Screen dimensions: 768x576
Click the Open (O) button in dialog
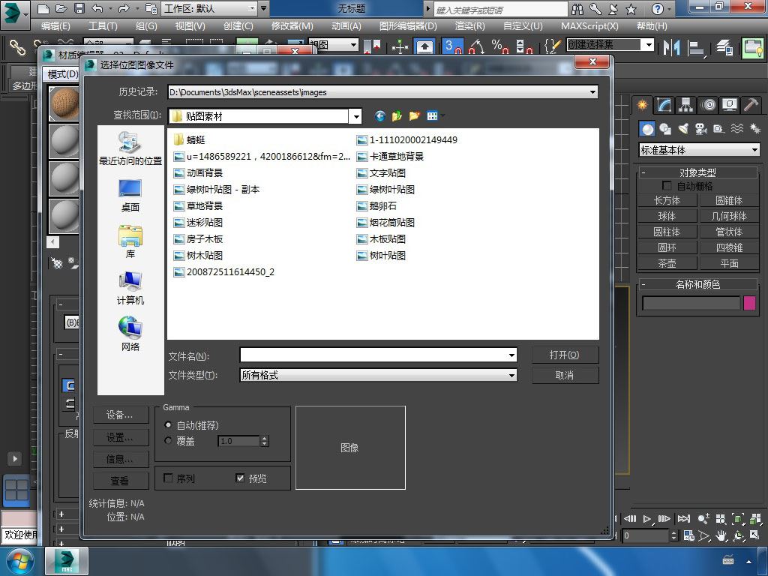coord(565,355)
